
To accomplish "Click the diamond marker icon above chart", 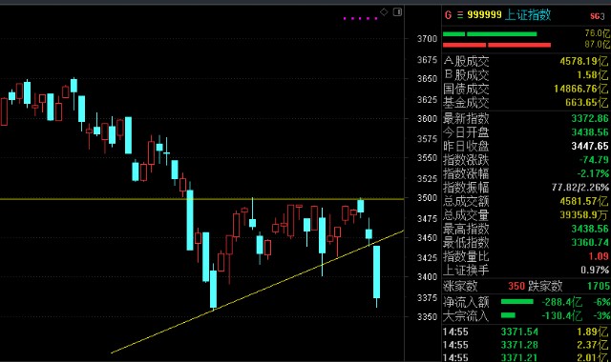I will [384, 12].
